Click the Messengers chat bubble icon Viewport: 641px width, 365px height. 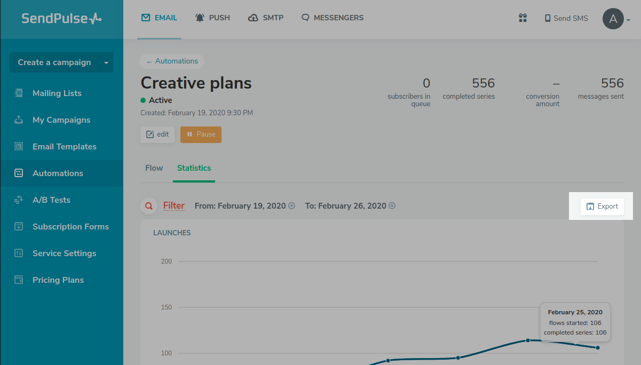click(305, 18)
